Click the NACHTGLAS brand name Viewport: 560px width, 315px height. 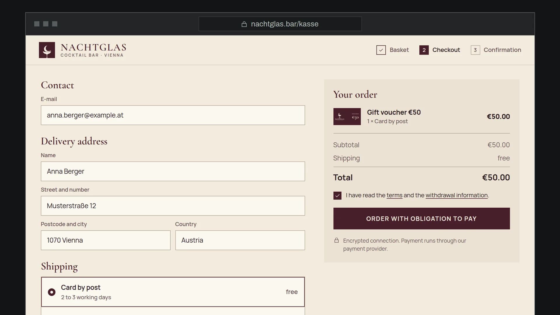(93, 47)
